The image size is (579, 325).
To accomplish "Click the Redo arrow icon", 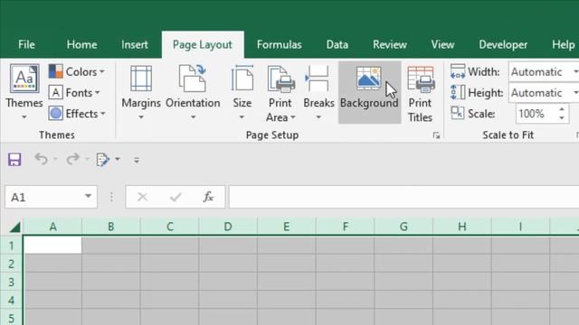I will [72, 159].
